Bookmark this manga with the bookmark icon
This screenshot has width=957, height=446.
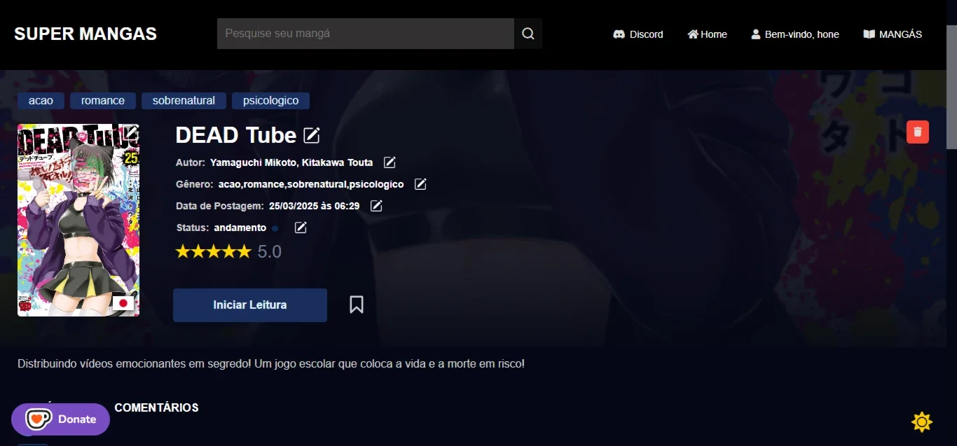[357, 305]
